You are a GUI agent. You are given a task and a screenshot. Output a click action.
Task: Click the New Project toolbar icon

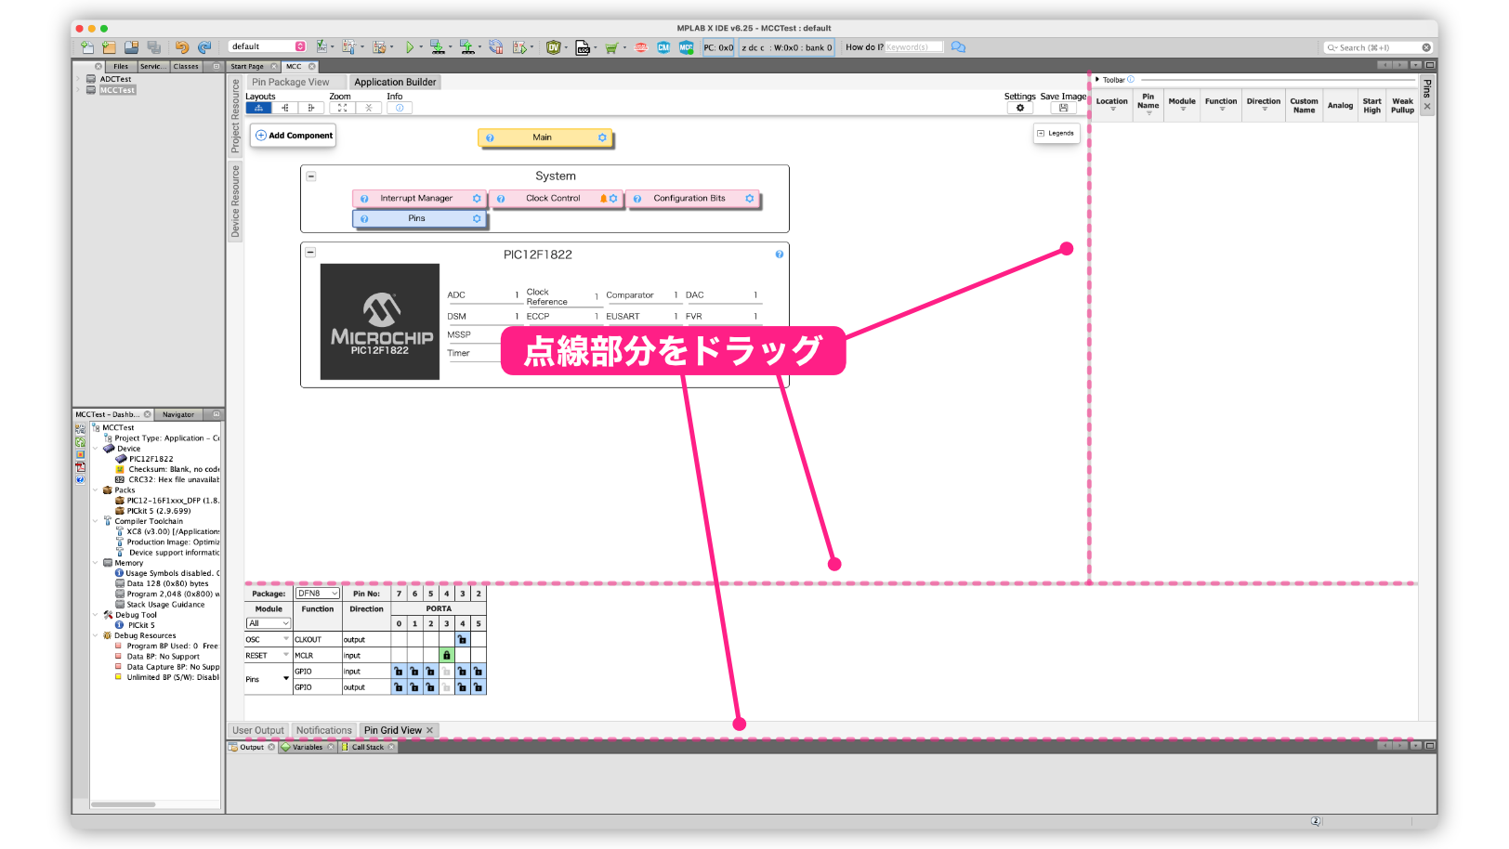pyautogui.click(x=109, y=47)
